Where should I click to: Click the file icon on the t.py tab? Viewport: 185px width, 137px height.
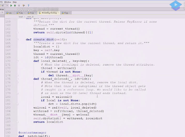click(x=7, y=13)
